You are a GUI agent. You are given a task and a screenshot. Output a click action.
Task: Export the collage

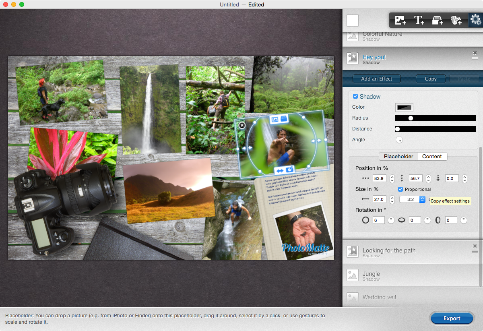coord(452,318)
